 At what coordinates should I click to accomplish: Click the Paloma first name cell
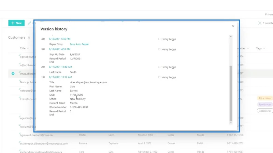(83, 143)
